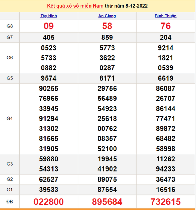
Task: Click Tây Ninh G8 result 09
Action: click(49, 26)
